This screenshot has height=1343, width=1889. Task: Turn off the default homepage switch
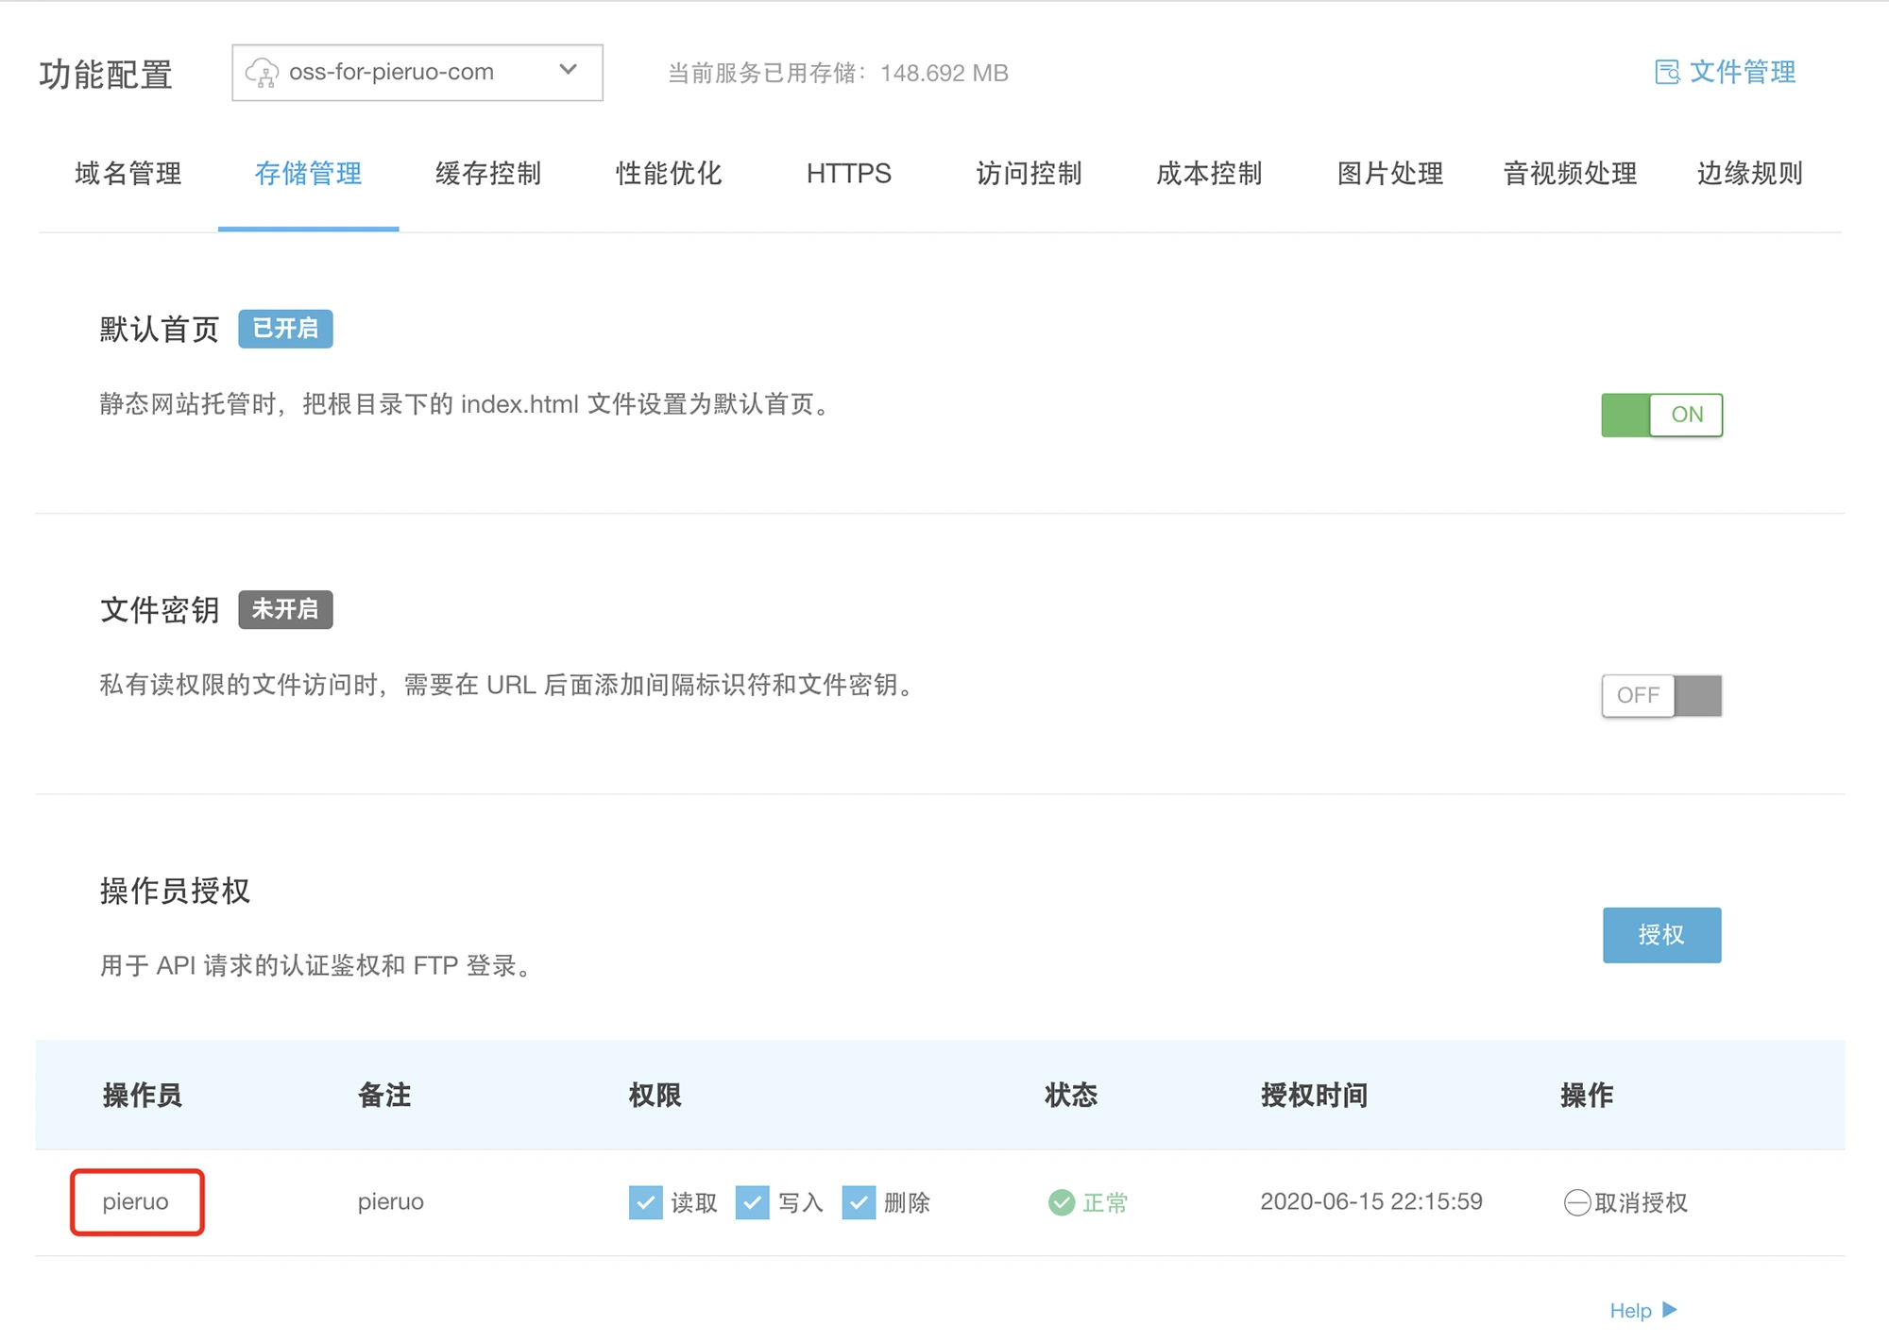[x=1661, y=415]
